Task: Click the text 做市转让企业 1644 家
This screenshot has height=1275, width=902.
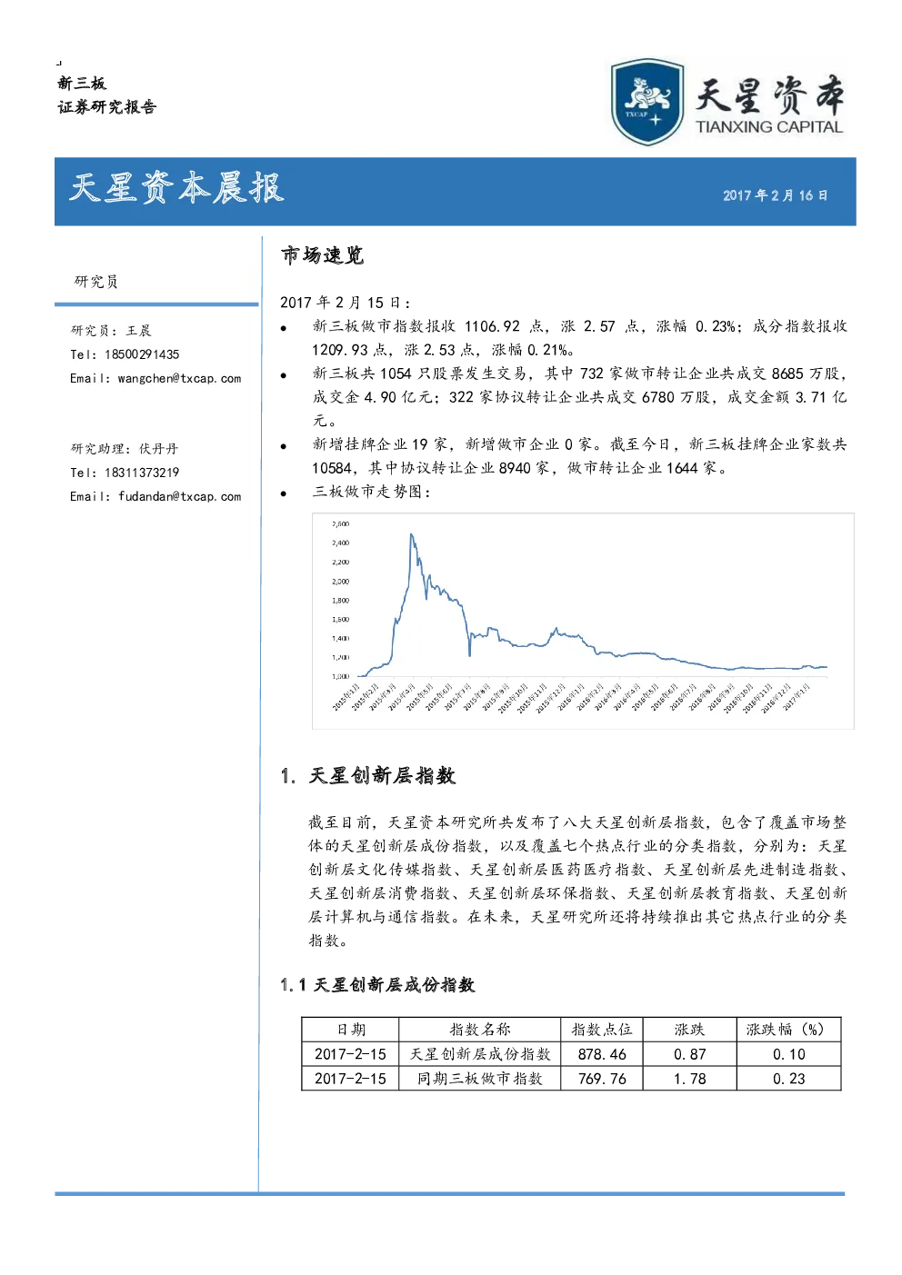Action: [x=642, y=468]
